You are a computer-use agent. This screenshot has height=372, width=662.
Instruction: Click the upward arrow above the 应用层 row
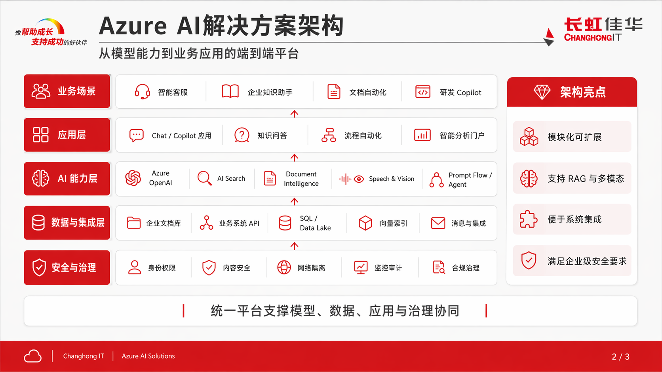294,114
